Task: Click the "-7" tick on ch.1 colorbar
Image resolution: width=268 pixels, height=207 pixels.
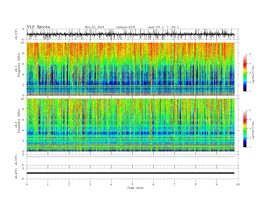Action: [x=250, y=91]
